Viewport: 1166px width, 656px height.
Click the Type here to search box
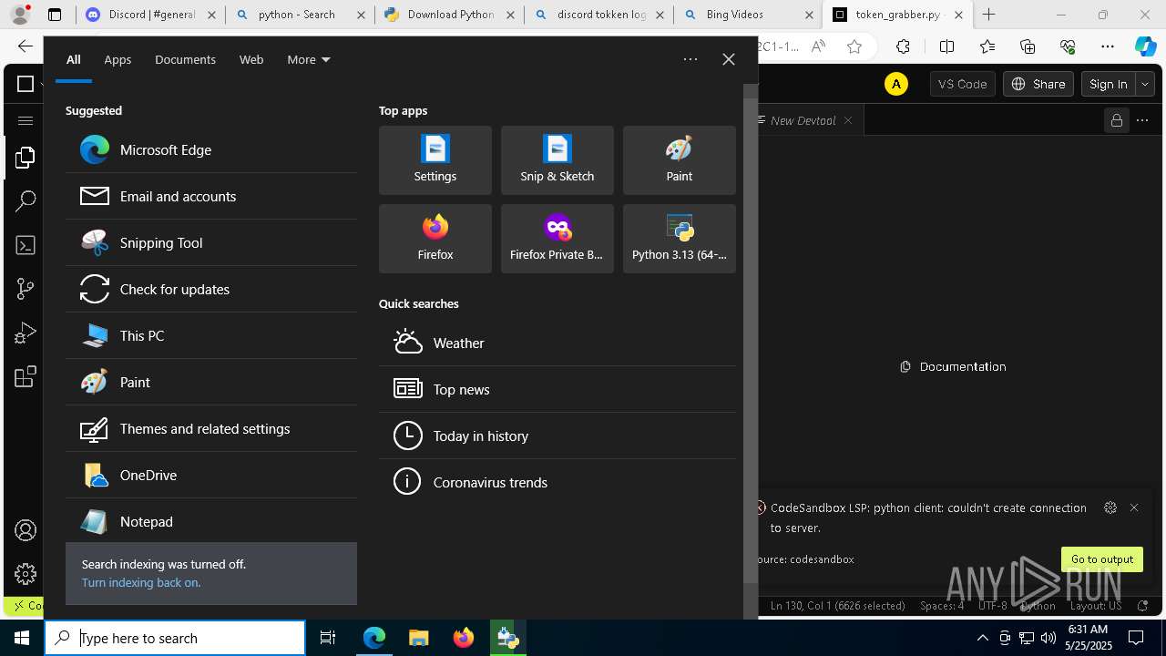point(175,638)
